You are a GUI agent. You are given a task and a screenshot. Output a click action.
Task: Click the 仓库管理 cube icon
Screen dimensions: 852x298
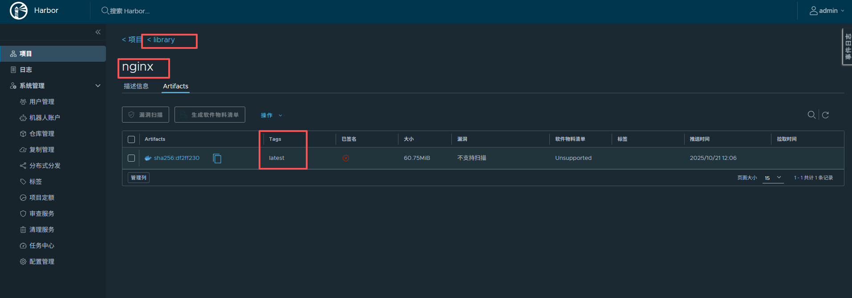click(23, 134)
